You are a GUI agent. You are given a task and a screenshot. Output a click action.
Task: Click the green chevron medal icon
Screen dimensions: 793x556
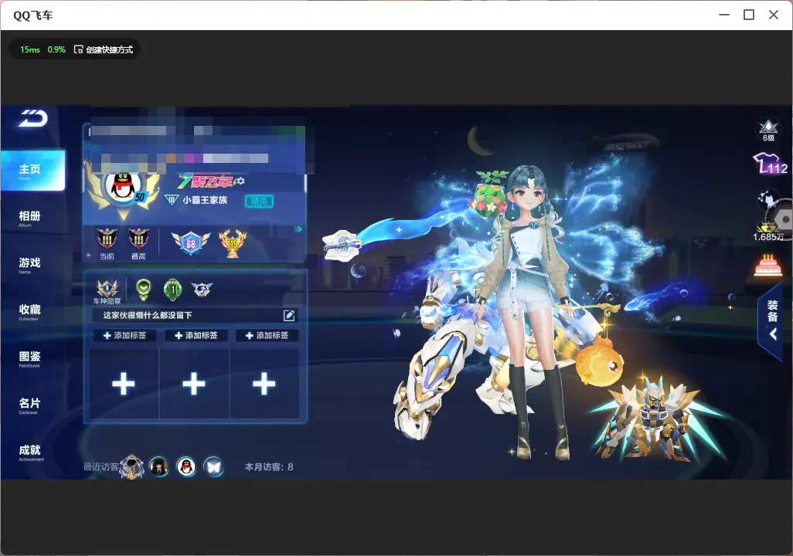click(x=144, y=290)
